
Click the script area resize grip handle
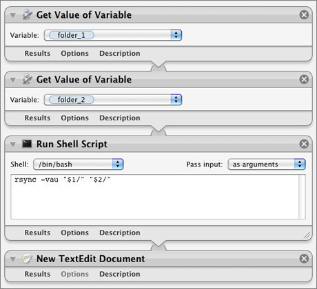tap(307, 235)
